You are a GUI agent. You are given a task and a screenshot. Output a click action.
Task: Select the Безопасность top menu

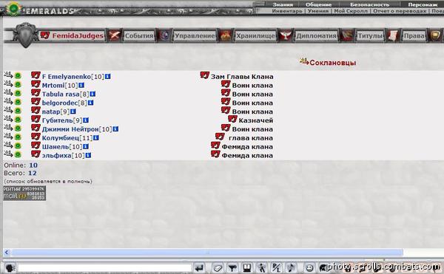[x=369, y=4]
